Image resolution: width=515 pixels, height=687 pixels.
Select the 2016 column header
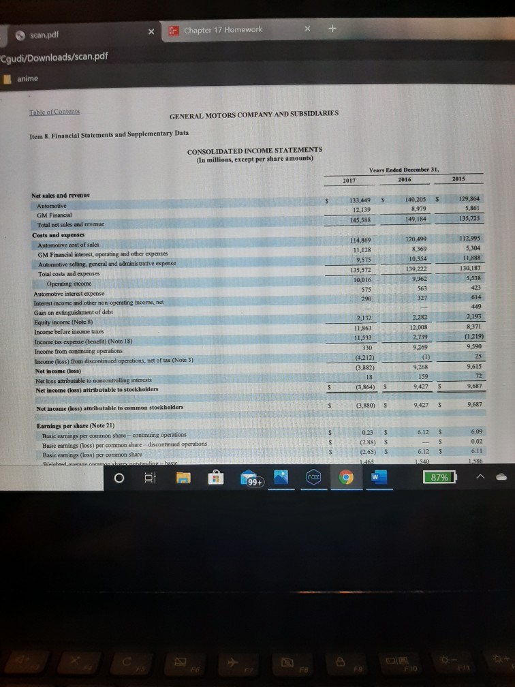[x=405, y=180]
